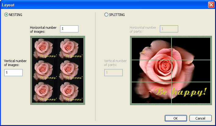The height and width of the screenshot is (126, 216).
Task: Select the SPLITTING radio button
Action: click(106, 15)
